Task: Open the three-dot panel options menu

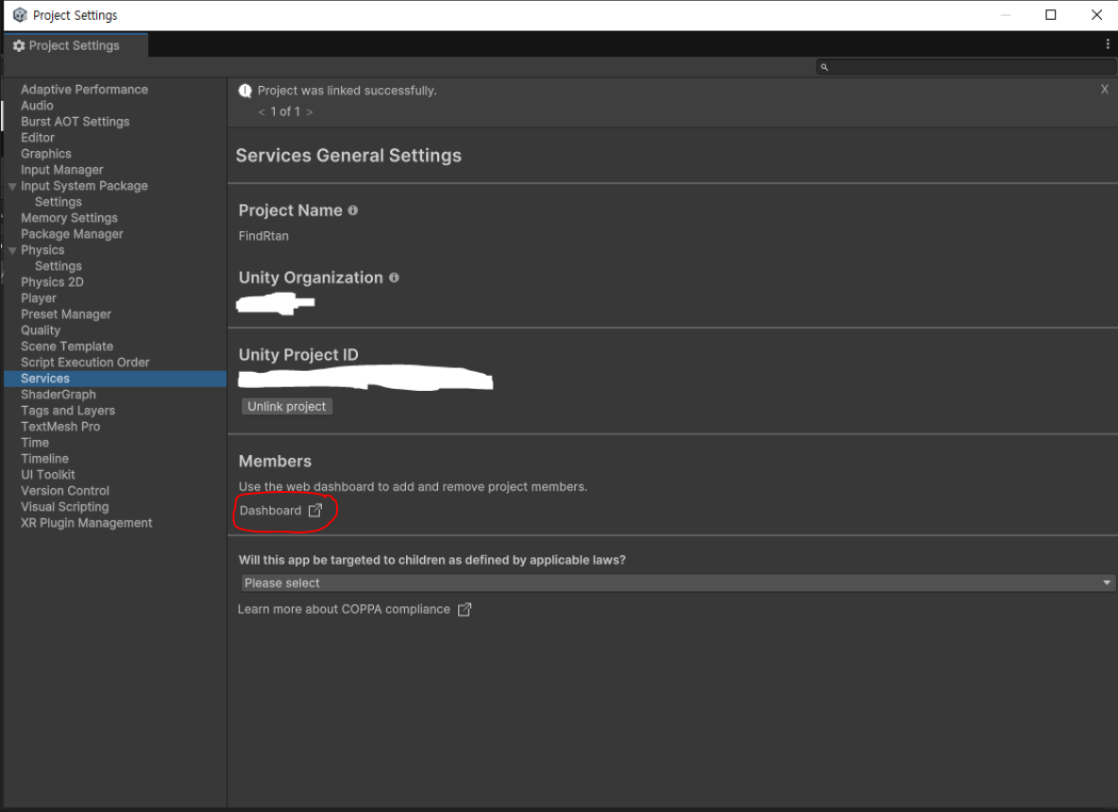Action: pos(1108,44)
